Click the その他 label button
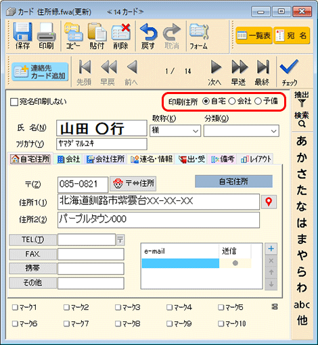Viewport: 318px width, 345px height. point(33,283)
